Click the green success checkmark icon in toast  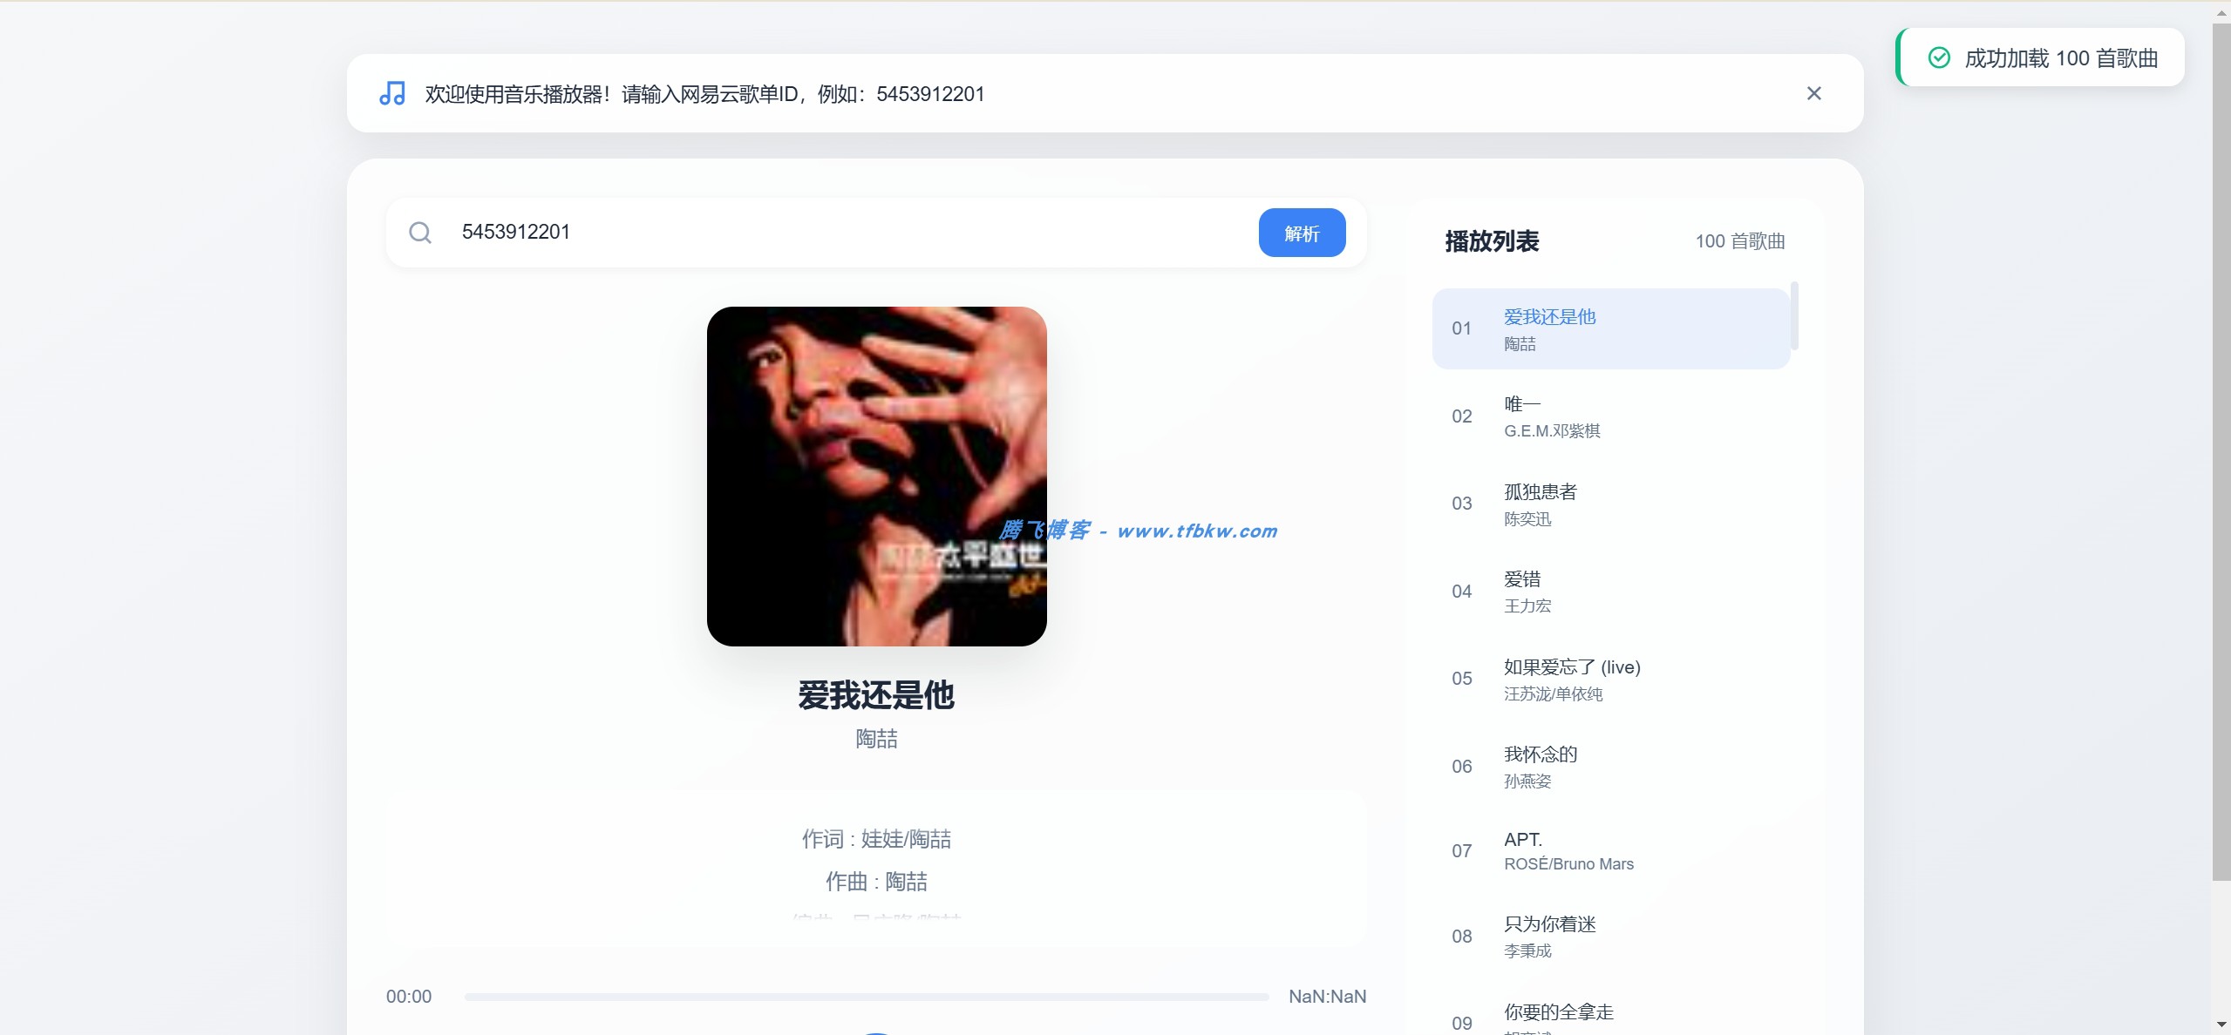(1938, 58)
